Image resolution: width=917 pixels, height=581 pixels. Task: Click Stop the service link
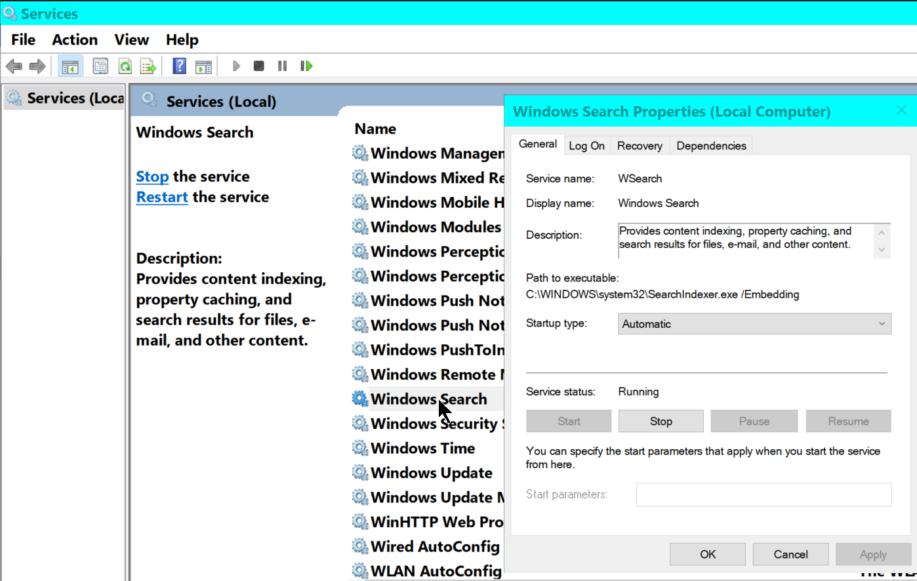click(x=152, y=177)
